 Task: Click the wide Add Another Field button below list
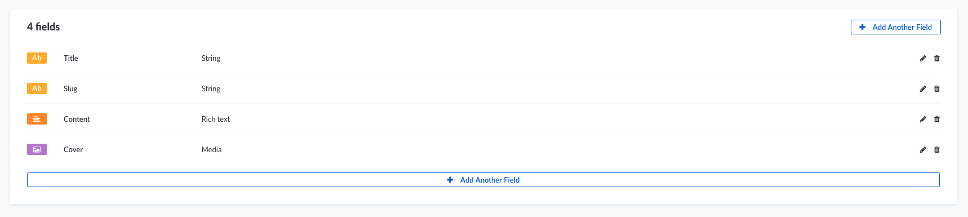(483, 180)
